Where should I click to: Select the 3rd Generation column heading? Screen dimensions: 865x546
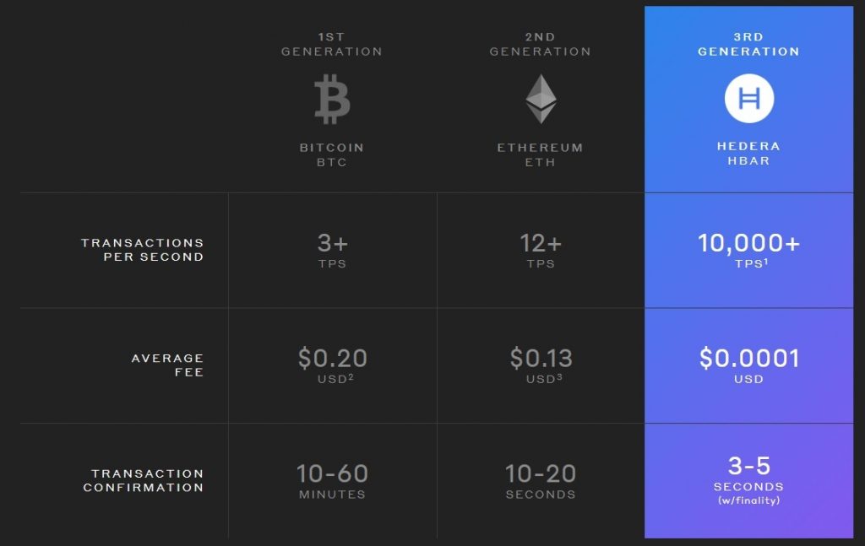(x=748, y=45)
